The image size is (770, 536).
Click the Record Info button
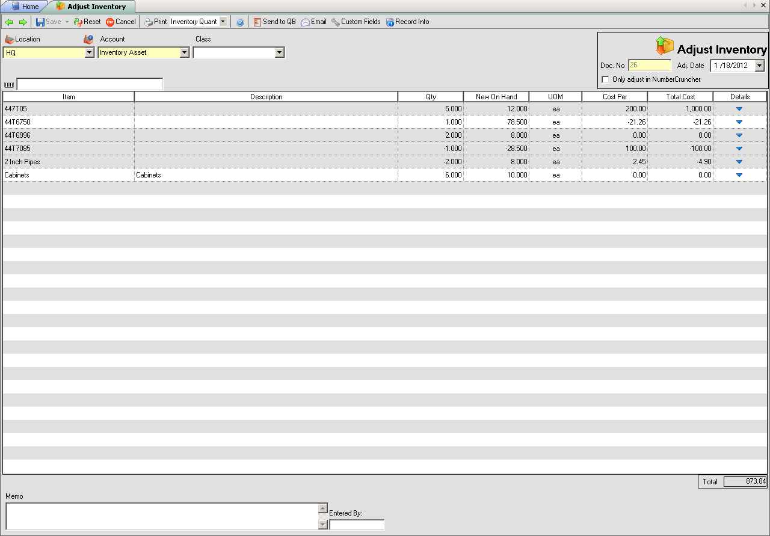[407, 22]
